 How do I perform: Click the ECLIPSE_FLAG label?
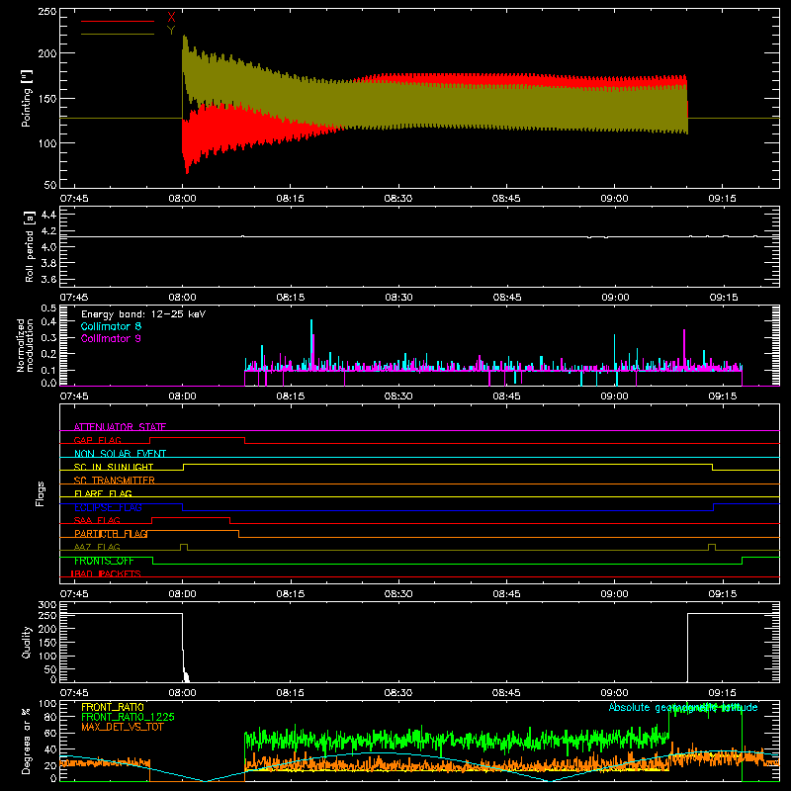coord(108,507)
